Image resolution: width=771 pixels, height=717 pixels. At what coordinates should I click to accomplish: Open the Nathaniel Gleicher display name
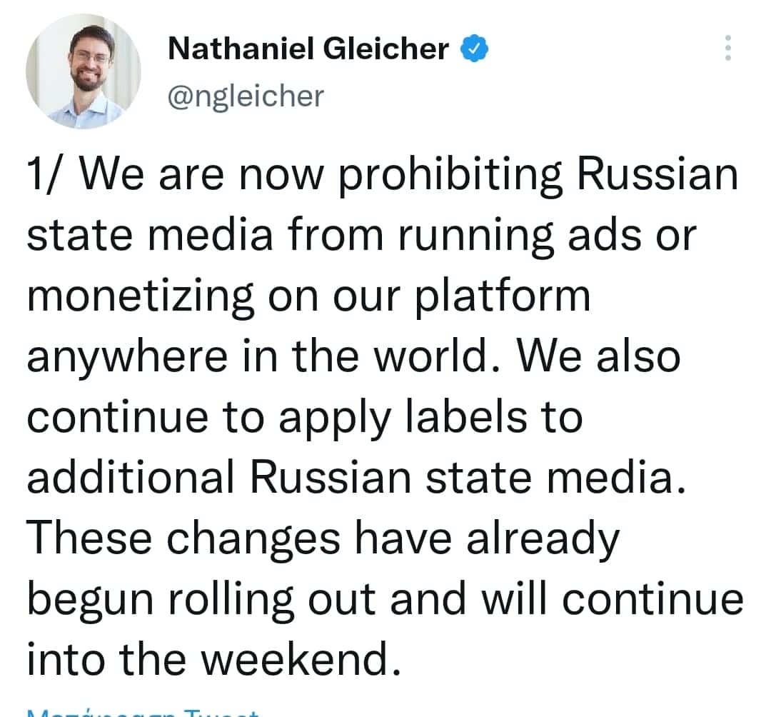point(308,48)
